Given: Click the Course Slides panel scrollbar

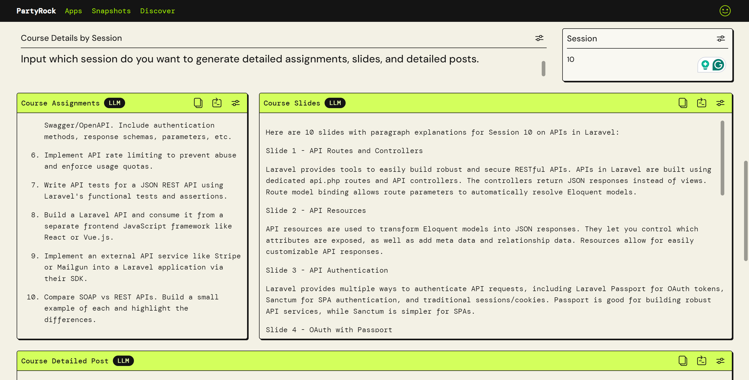Looking at the screenshot, I should (x=722, y=158).
